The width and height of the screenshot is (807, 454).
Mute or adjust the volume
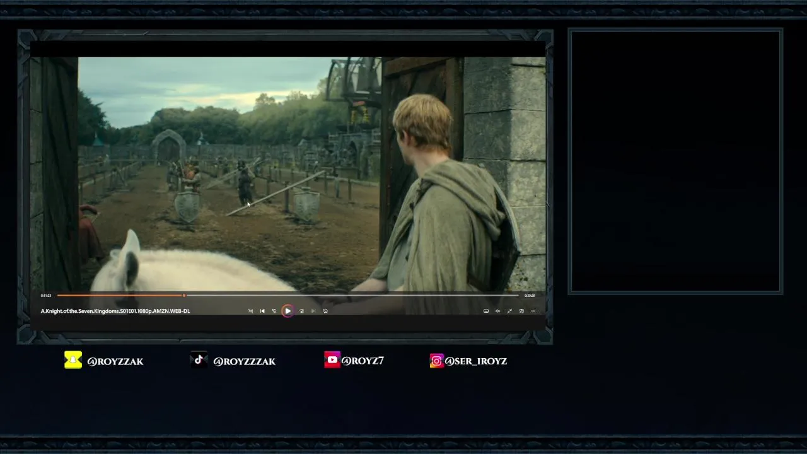[497, 311]
